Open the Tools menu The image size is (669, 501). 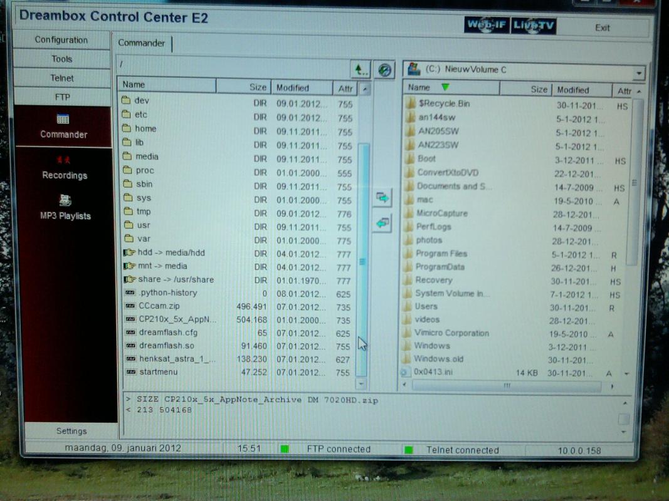[61, 59]
